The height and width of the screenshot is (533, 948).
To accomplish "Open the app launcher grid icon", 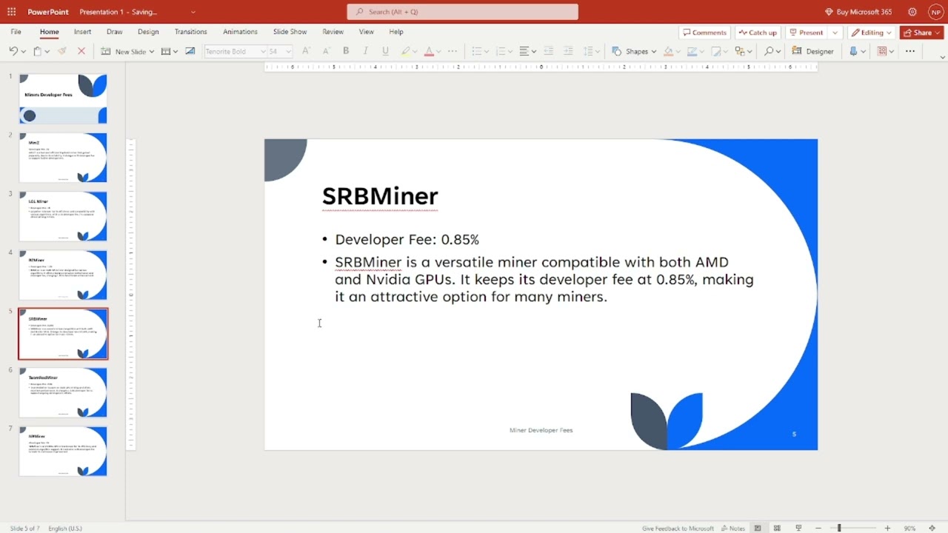I will coord(11,12).
